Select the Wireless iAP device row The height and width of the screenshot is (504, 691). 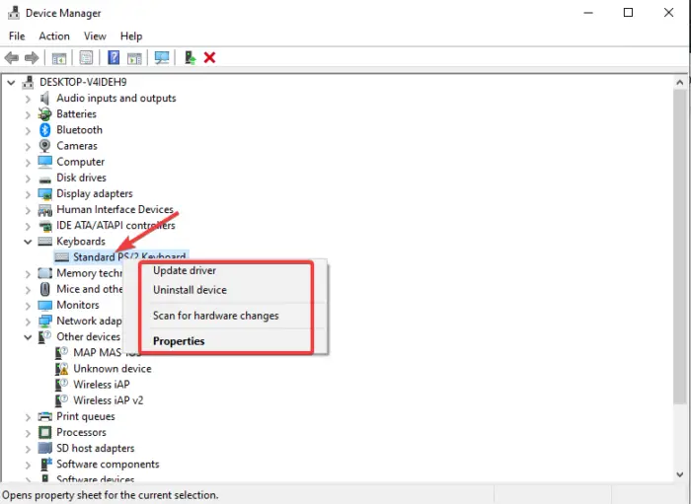coord(102,385)
